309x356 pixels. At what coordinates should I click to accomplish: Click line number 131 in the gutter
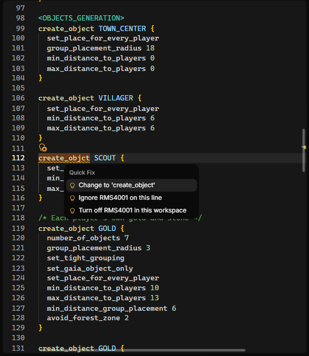point(18,348)
